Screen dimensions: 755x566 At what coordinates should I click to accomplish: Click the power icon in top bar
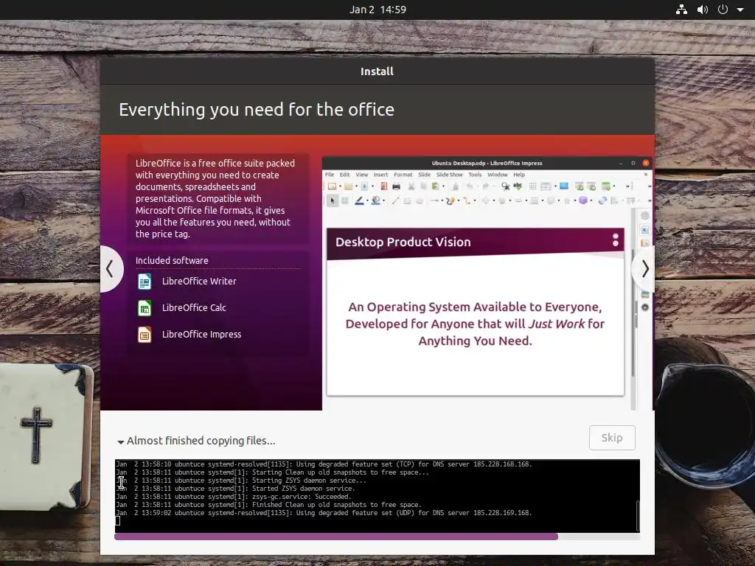point(723,10)
